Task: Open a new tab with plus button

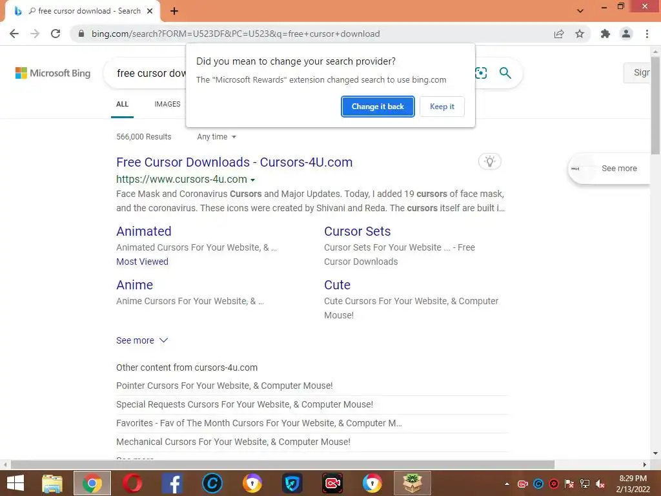Action: pyautogui.click(x=174, y=12)
